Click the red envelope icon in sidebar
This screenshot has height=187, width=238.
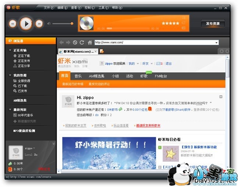(x=10, y=169)
